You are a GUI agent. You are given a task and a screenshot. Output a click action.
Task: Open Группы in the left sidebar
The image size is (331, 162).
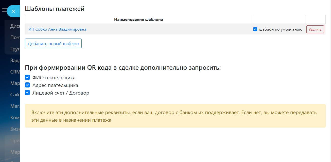coord(15,49)
